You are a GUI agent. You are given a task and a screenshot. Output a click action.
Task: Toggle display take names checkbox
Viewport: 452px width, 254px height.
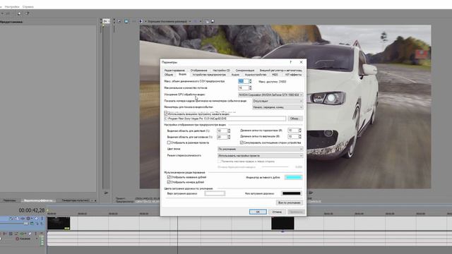click(x=169, y=177)
